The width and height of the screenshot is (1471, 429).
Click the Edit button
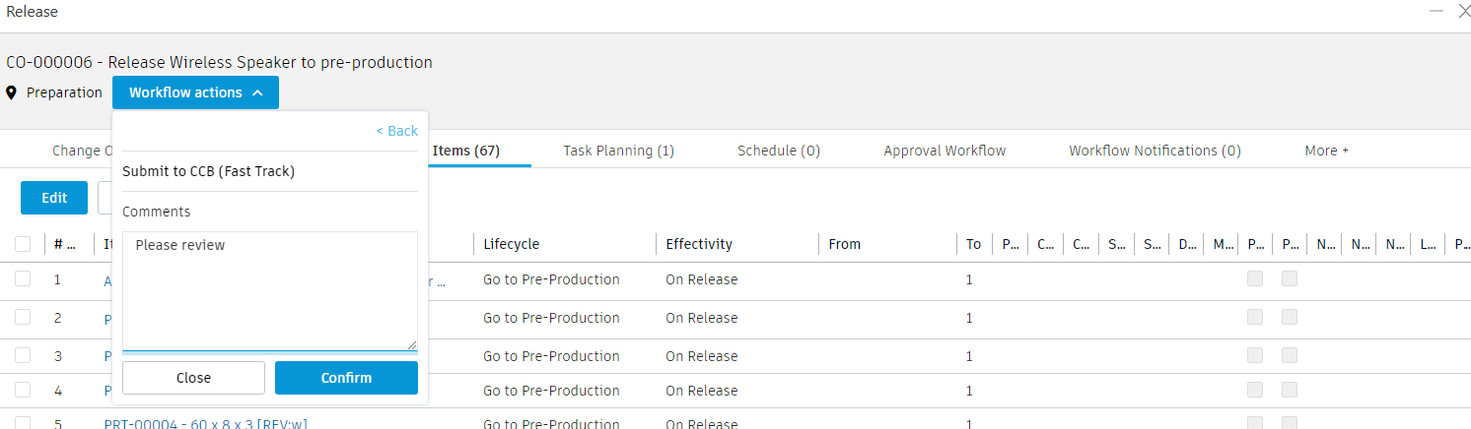pyautogui.click(x=54, y=198)
